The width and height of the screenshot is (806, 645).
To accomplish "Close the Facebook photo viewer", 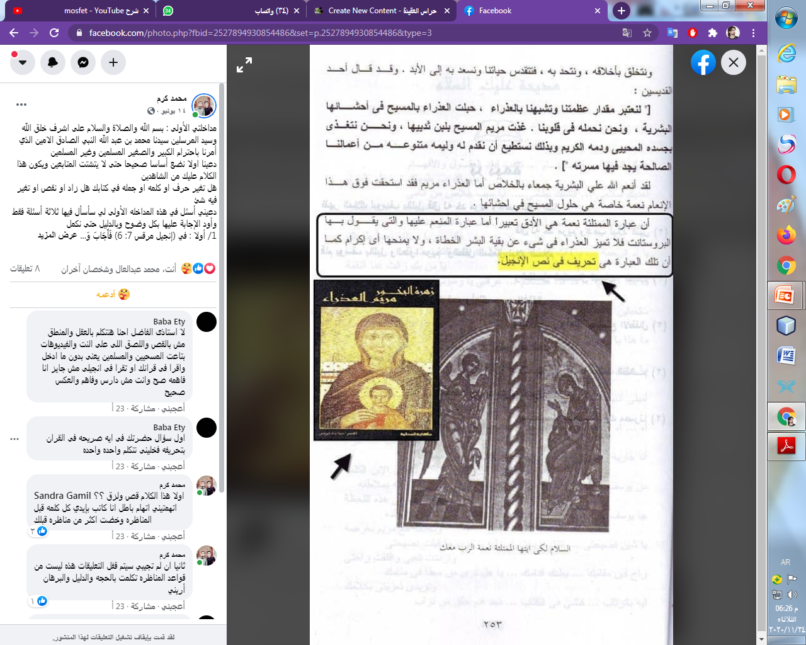I will coord(734,62).
